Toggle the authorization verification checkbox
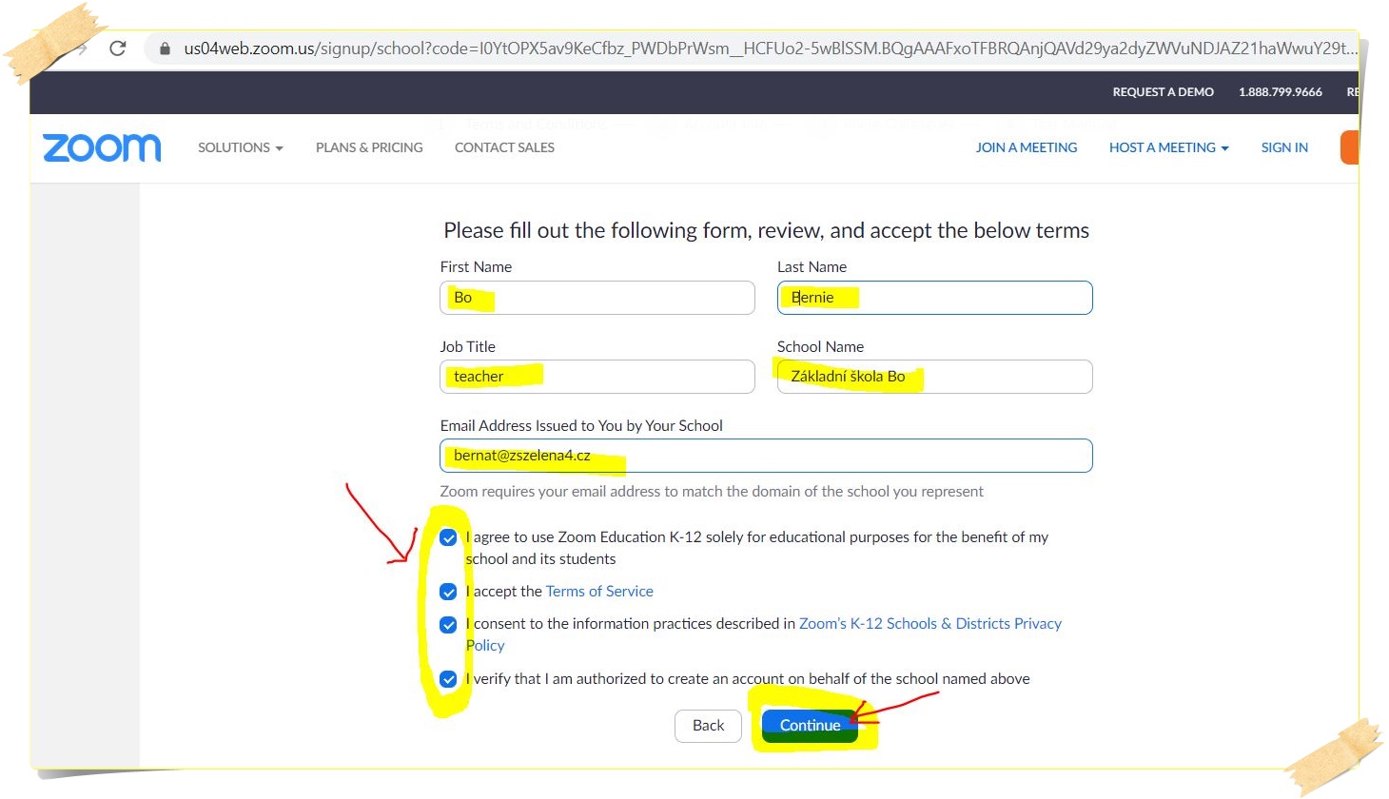 click(448, 680)
